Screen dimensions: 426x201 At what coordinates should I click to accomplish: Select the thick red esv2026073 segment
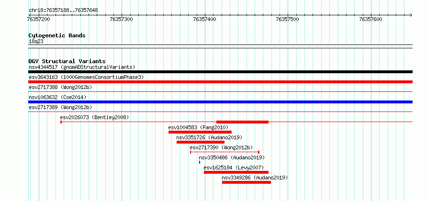click(242, 122)
